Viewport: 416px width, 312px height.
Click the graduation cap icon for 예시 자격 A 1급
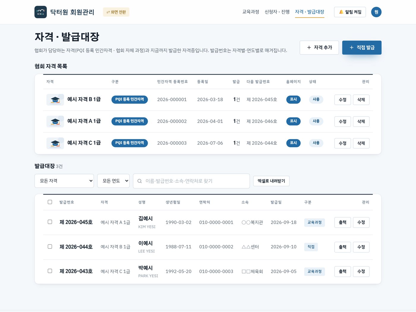click(55, 121)
